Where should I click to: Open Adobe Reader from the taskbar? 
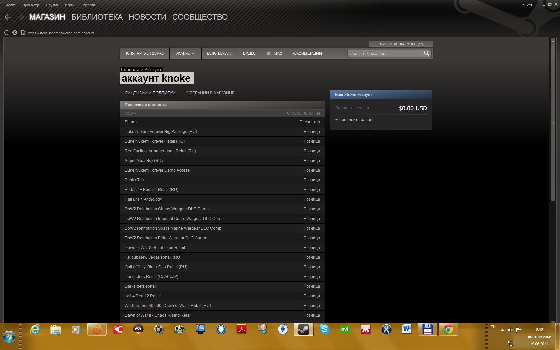pos(241,330)
